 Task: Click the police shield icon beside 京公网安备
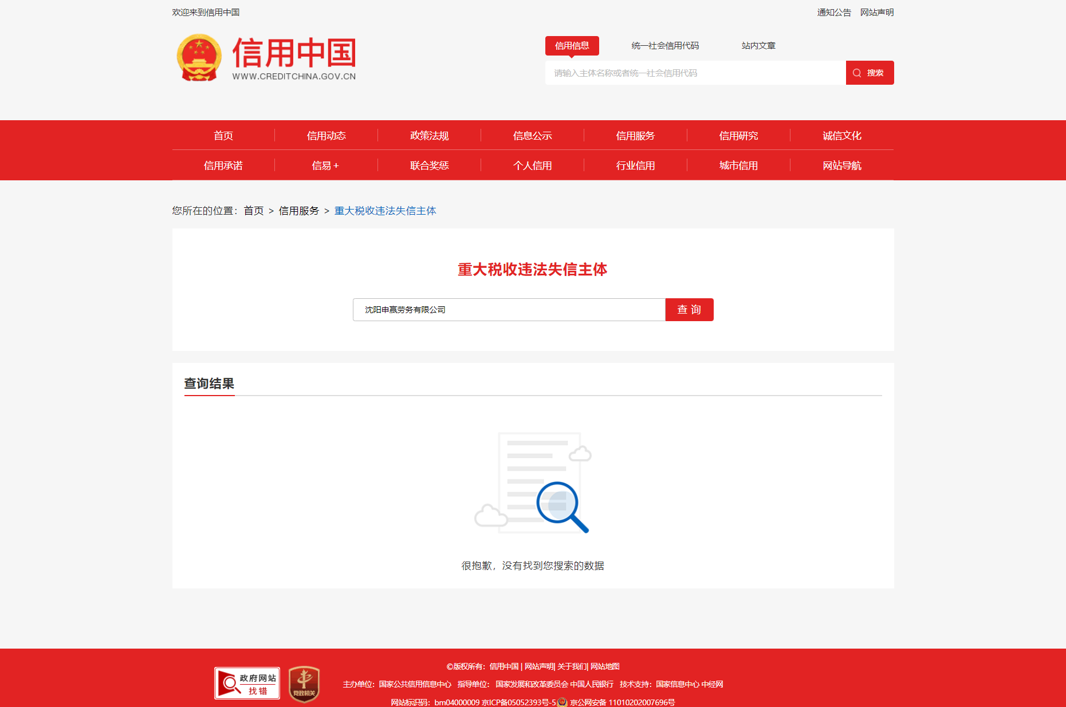point(562,702)
